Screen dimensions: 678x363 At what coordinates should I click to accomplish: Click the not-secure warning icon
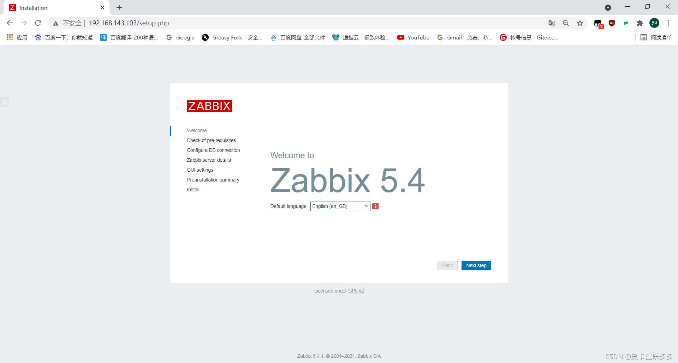[56, 23]
